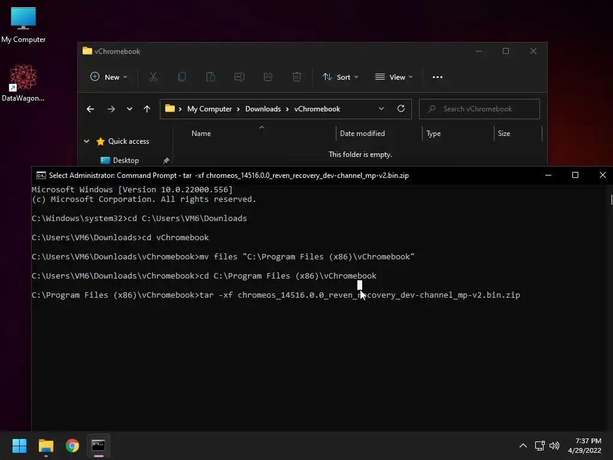Open network settings tray icon
Image resolution: width=613 pixels, height=460 pixels.
click(540, 446)
